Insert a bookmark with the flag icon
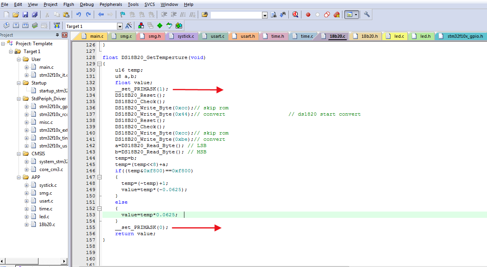487x267 pixels. point(123,15)
